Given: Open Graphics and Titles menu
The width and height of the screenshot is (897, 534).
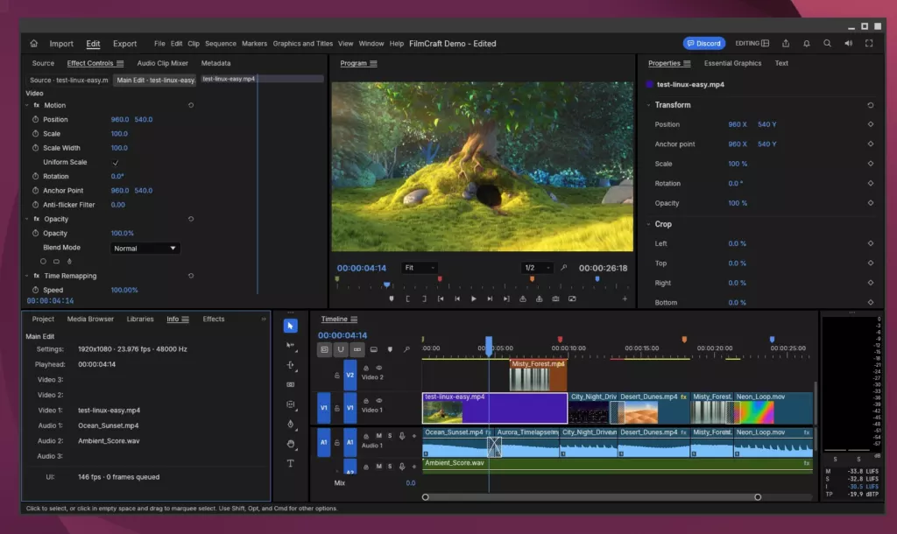Looking at the screenshot, I should (x=302, y=44).
